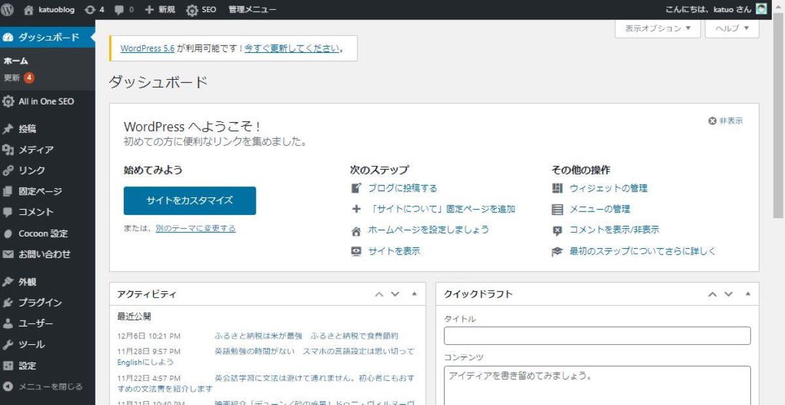Image resolution: width=785 pixels, height=405 pixels.
Task: Open post 英語勉強の時間がない in recent activity
Action: point(266,357)
